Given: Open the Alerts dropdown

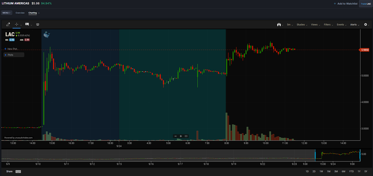Looking at the screenshot, I should point(355,25).
